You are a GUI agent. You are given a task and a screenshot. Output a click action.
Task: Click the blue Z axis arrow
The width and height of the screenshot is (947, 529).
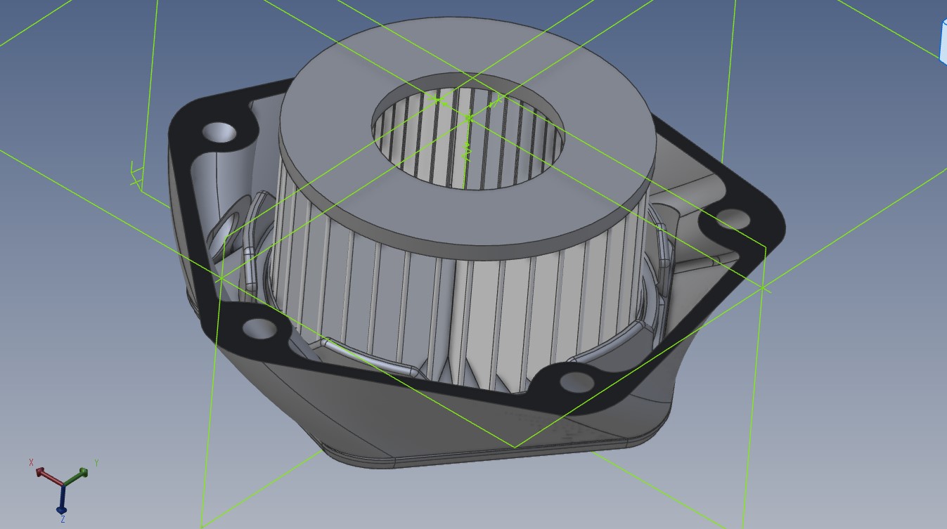[62, 498]
